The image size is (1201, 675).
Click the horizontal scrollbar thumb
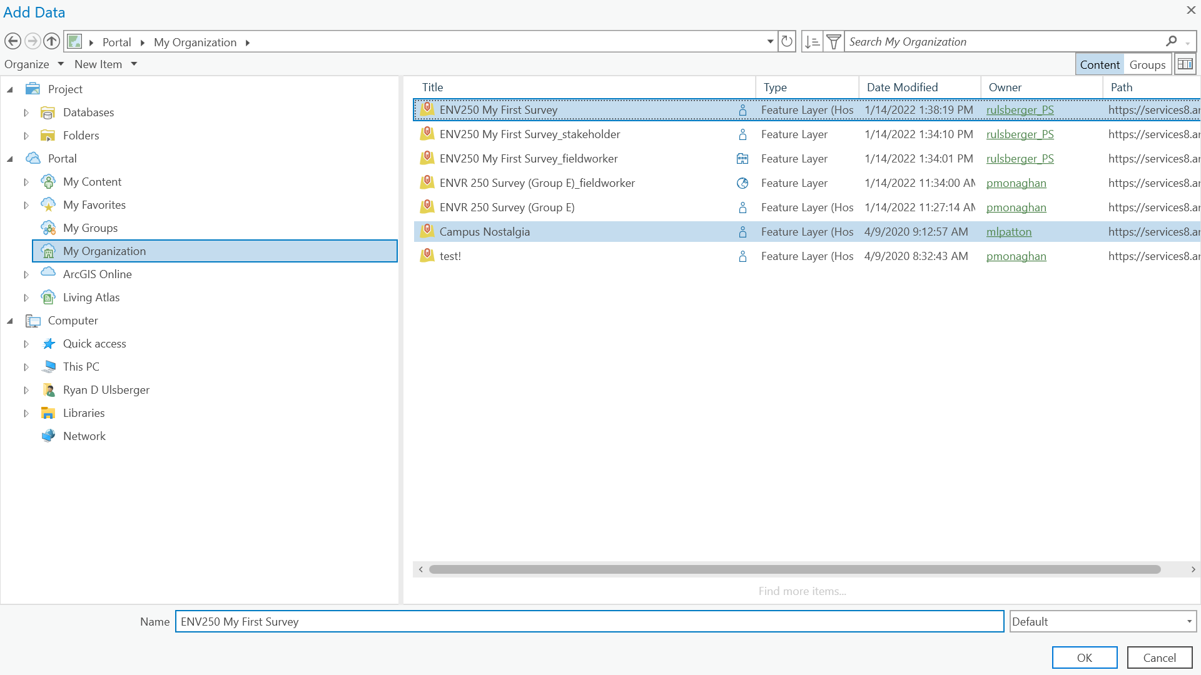point(794,569)
